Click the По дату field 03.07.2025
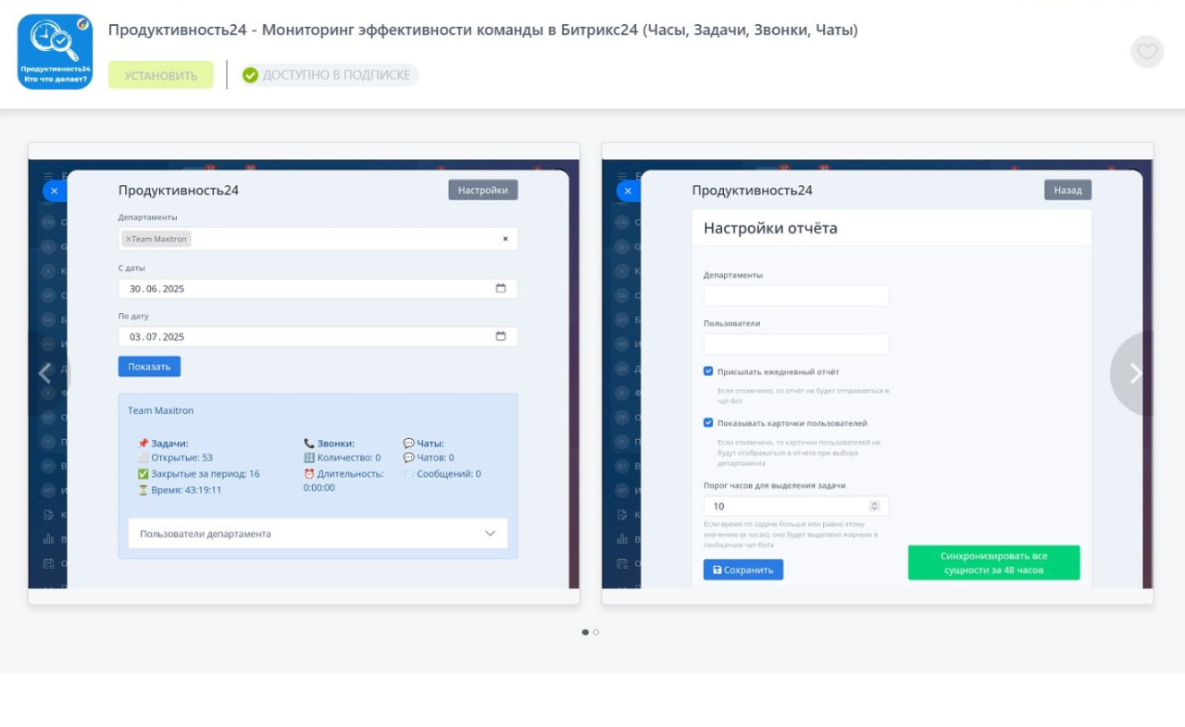 pos(318,337)
